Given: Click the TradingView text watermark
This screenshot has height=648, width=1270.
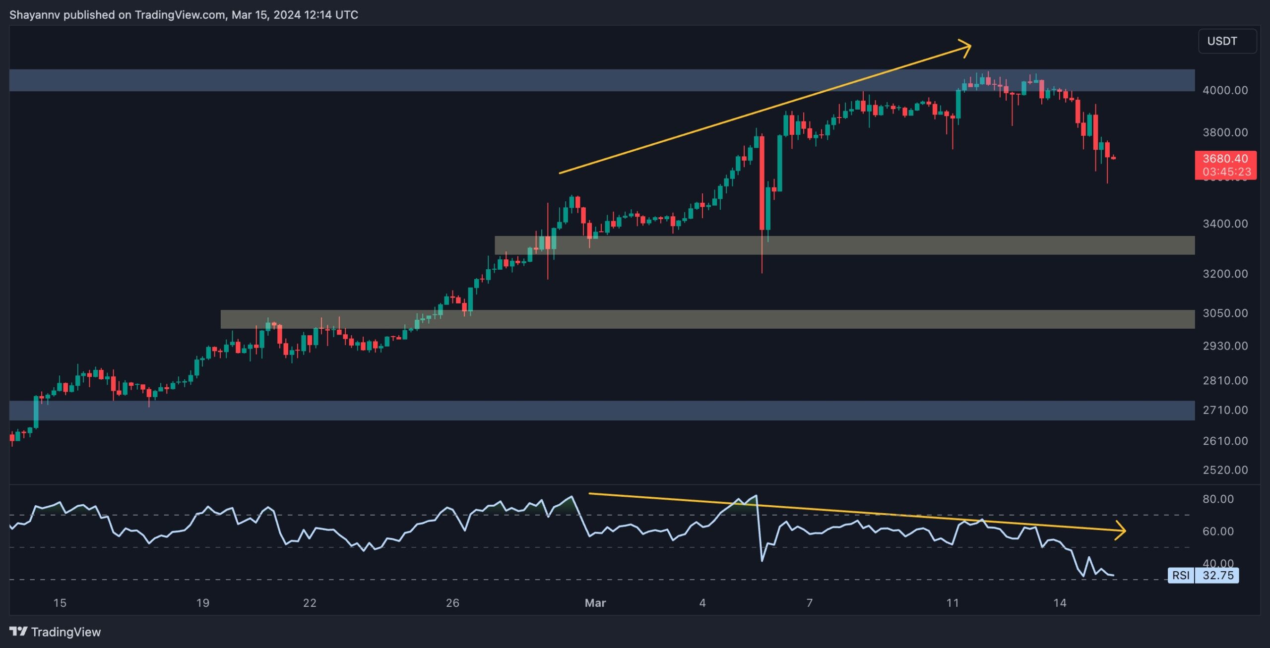Looking at the screenshot, I should [x=65, y=632].
